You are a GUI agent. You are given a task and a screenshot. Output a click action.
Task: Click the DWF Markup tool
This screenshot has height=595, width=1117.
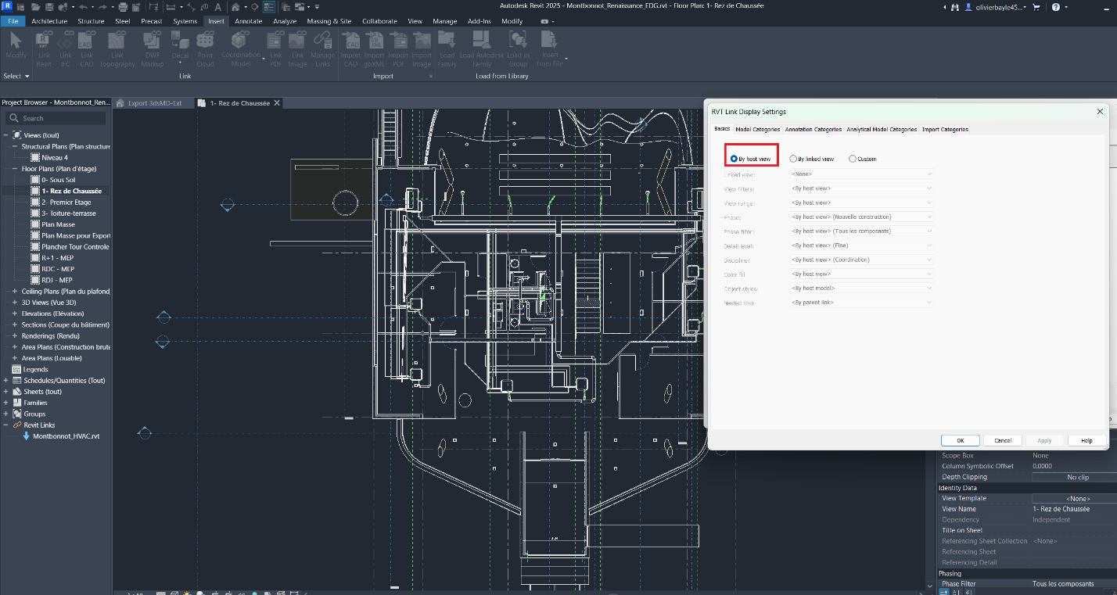click(x=152, y=51)
